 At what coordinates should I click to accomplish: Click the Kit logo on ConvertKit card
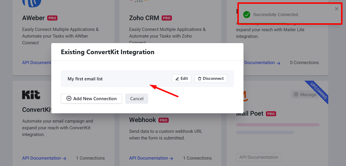click(x=31, y=95)
